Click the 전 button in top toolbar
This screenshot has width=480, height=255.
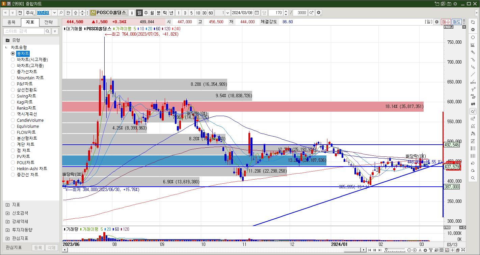pyautogui.click(x=20, y=13)
